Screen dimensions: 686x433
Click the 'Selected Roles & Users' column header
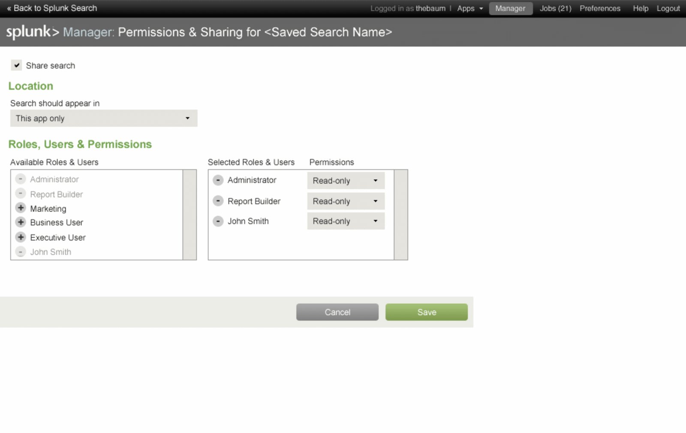pyautogui.click(x=251, y=162)
